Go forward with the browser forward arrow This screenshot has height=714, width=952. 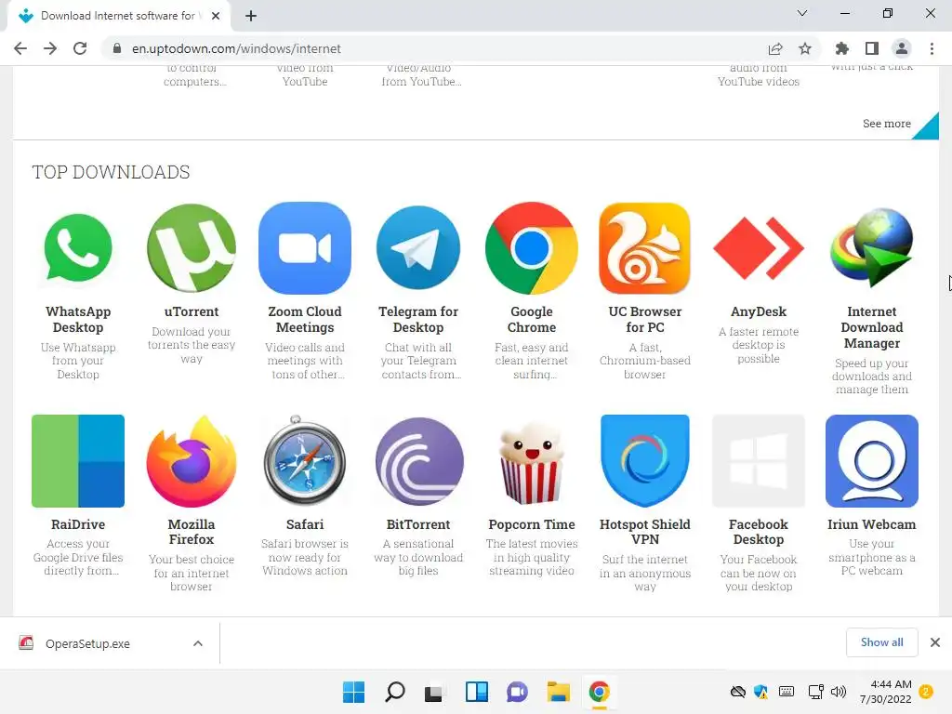pos(50,48)
